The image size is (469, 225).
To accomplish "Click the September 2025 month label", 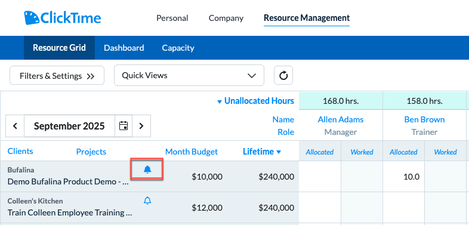I will coord(69,126).
